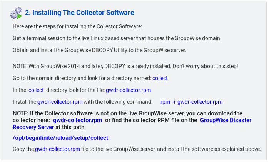Viewport: 269px width, 162px height.
Task: Click "gwdr-collector.rpm" after "Install the"
Action: pos(60,102)
